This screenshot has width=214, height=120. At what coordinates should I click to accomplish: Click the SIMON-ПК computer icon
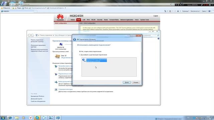point(61,44)
